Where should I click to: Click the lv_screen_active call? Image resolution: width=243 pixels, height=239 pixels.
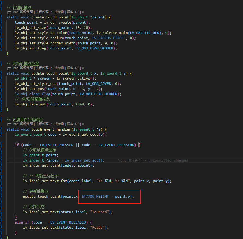73,79
